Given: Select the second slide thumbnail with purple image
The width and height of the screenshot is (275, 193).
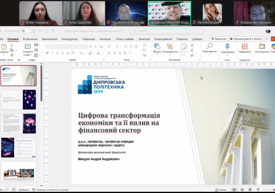Looking at the screenshot, I should [18, 100].
